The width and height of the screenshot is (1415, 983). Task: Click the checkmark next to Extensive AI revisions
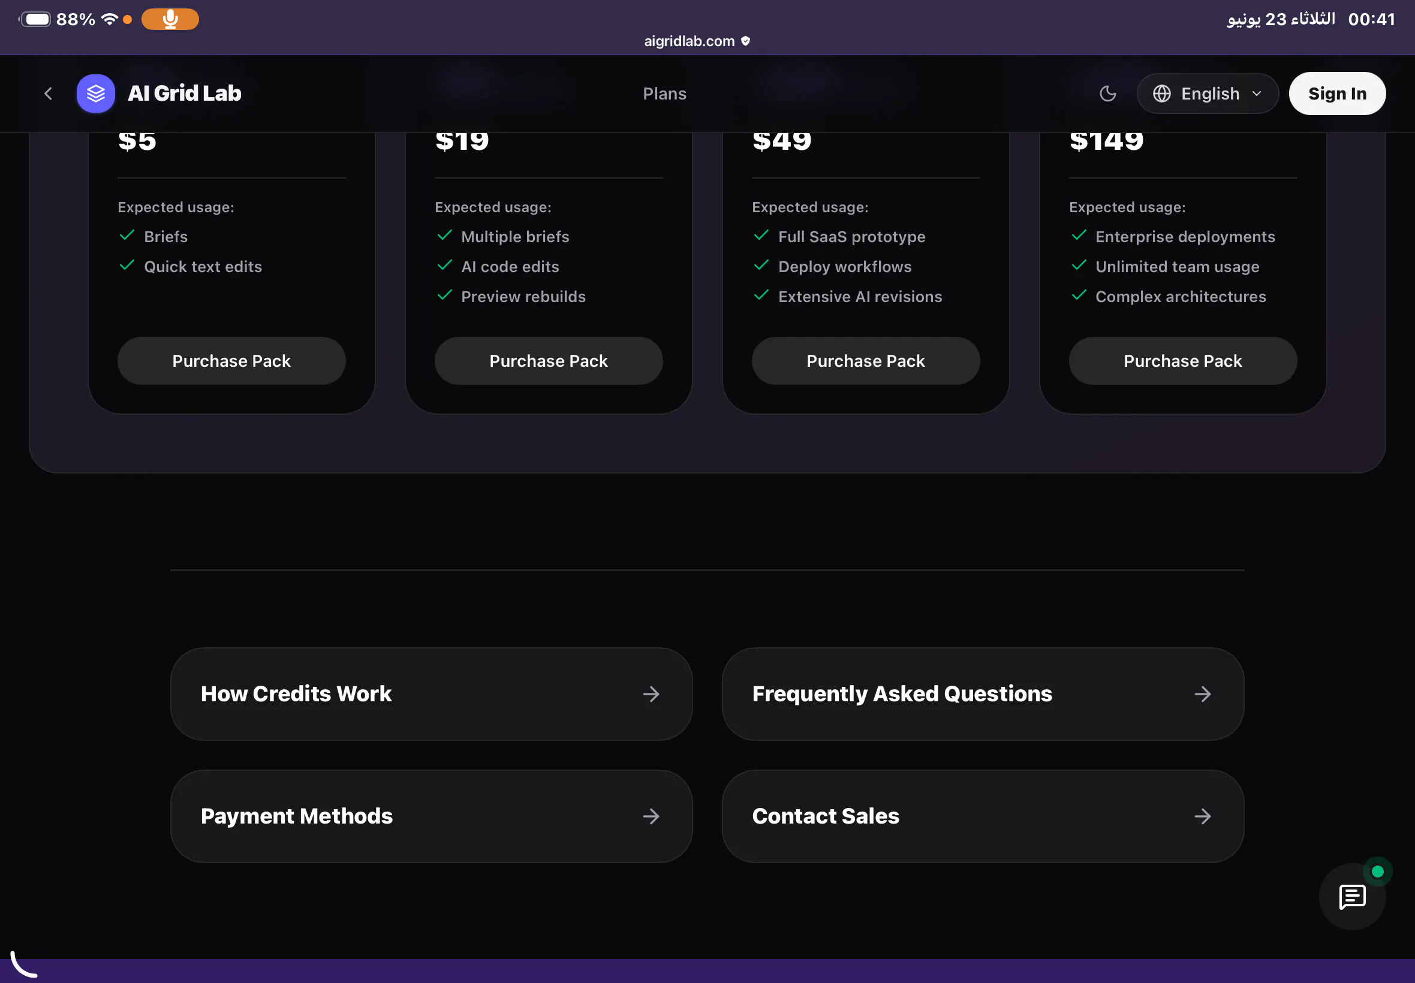[x=761, y=295]
